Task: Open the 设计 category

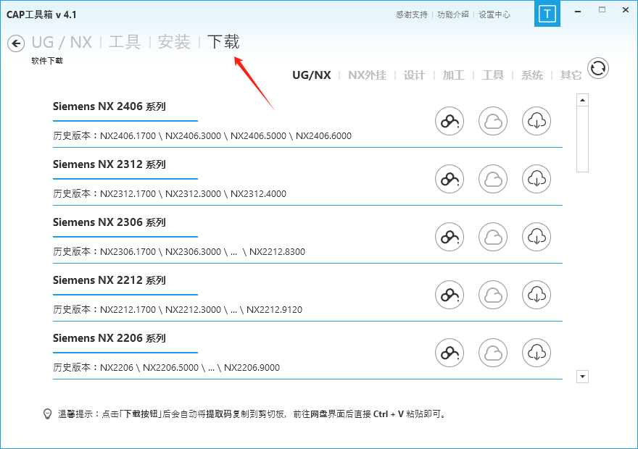Action: click(x=413, y=75)
